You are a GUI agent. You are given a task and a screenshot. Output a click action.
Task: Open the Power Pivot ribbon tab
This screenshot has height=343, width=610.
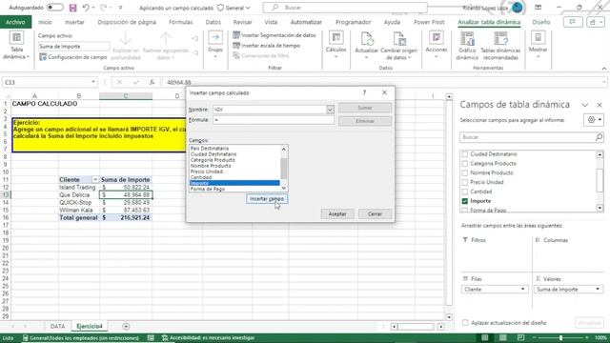429,22
